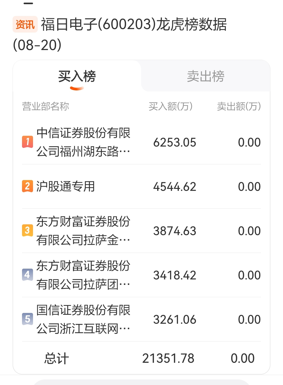Tap total amount 21351.78
283x385 pixels.
(168, 358)
